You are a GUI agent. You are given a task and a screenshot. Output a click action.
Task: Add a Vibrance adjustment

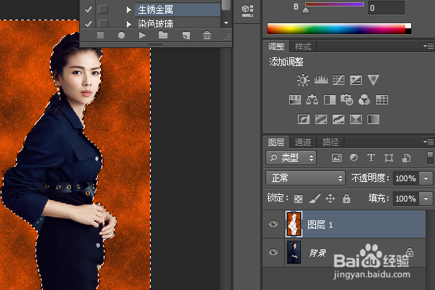pyautogui.click(x=373, y=80)
